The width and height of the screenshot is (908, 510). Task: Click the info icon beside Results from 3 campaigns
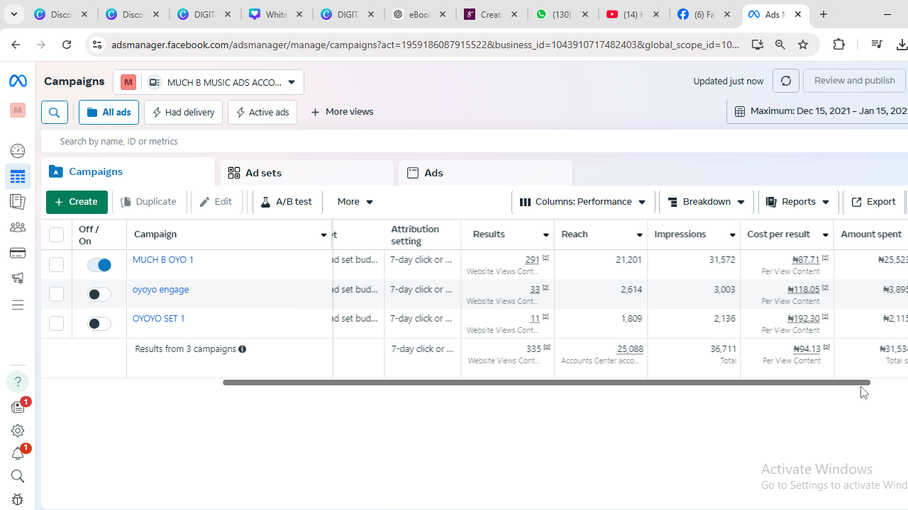point(243,349)
